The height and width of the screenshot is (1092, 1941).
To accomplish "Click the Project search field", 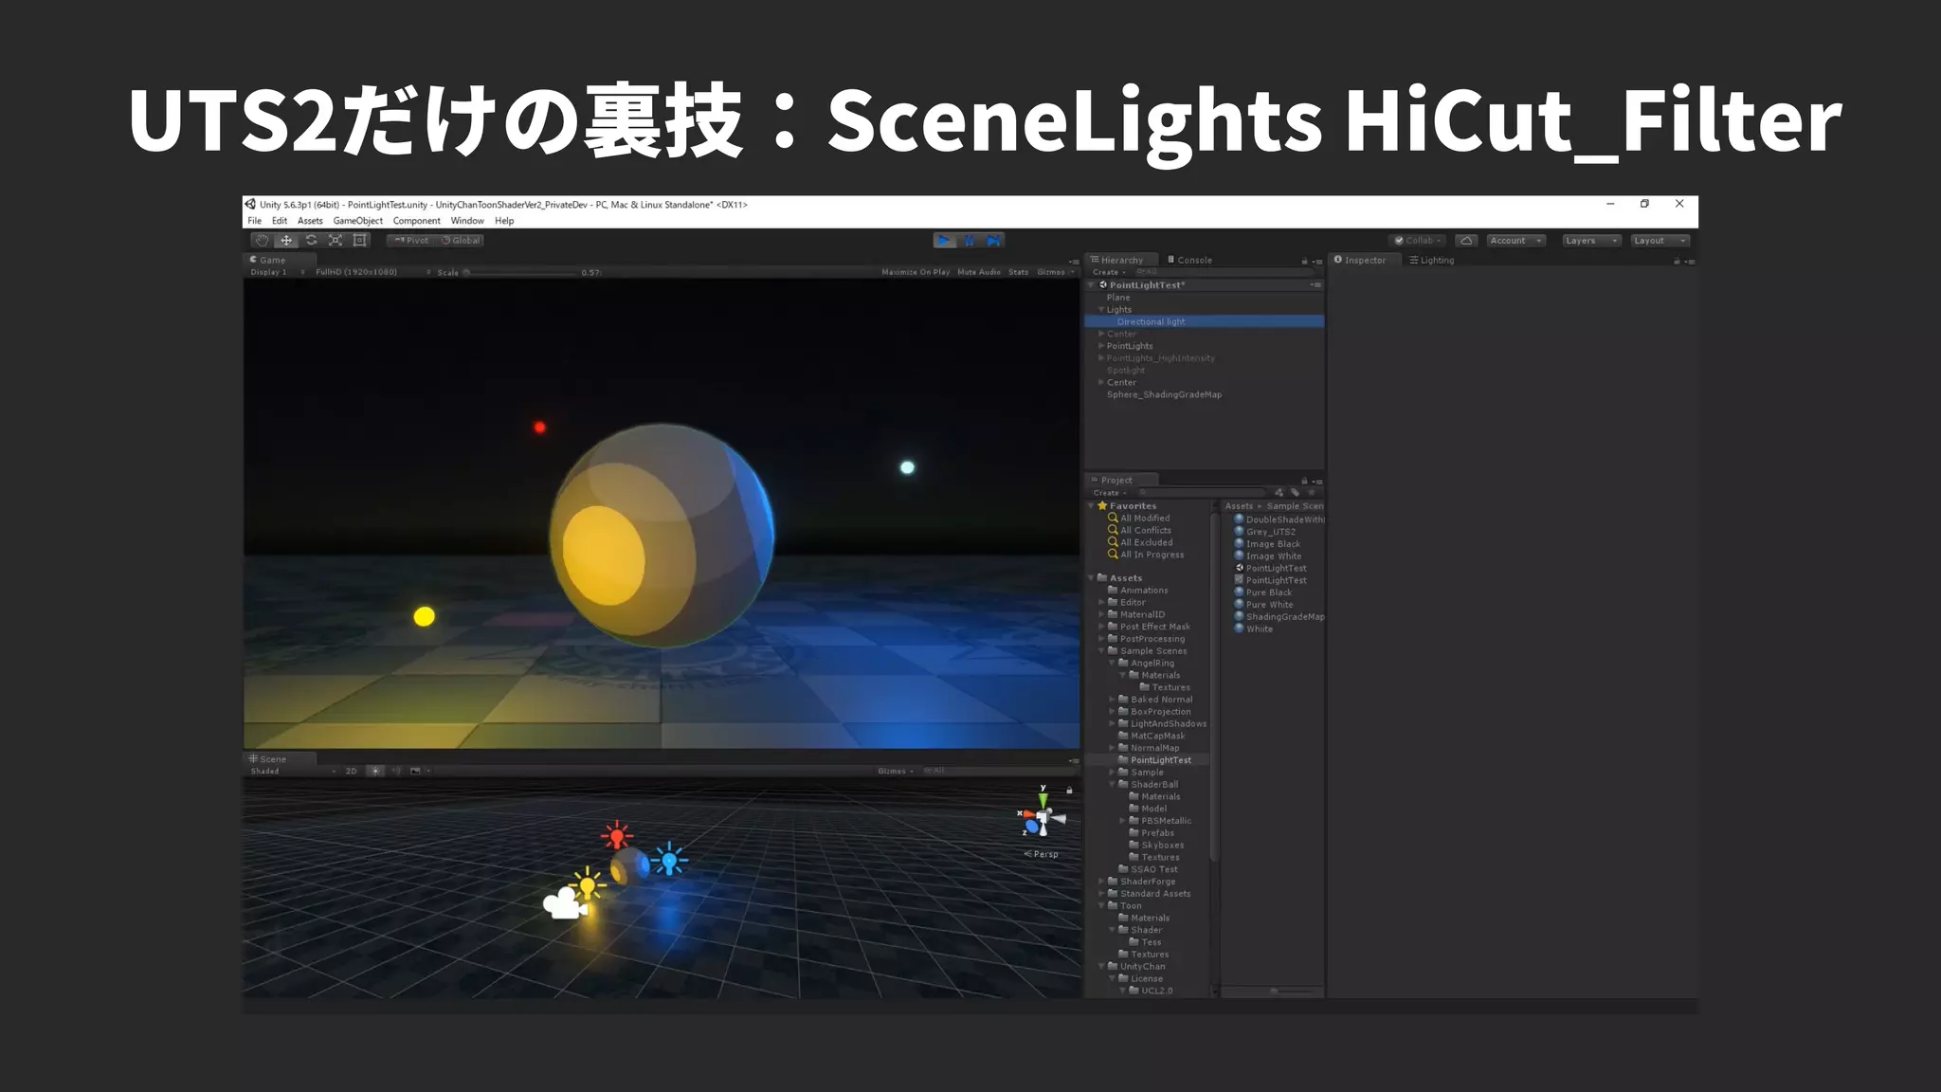I will pos(1203,493).
